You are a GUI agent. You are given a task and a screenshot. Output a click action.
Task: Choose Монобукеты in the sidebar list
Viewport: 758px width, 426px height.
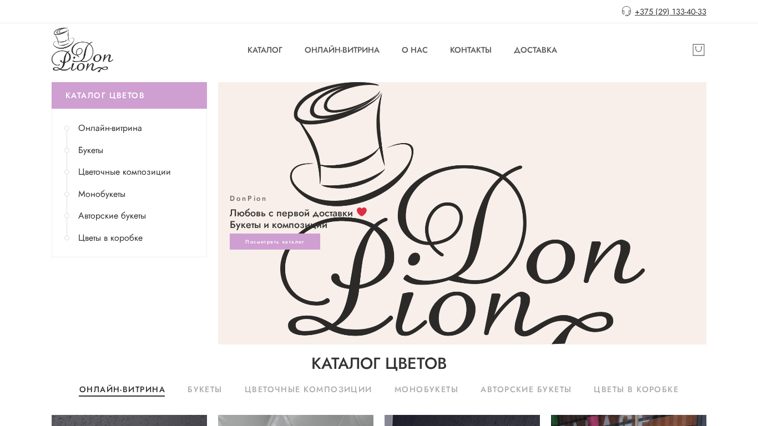pyautogui.click(x=102, y=194)
